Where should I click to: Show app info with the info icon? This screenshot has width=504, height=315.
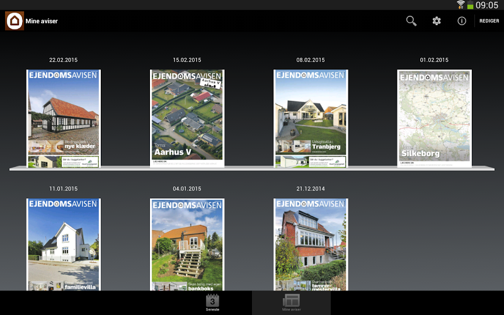tap(462, 21)
